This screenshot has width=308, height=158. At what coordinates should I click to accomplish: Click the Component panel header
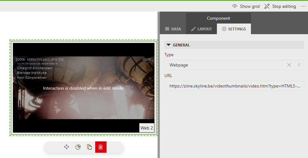[x=218, y=18]
